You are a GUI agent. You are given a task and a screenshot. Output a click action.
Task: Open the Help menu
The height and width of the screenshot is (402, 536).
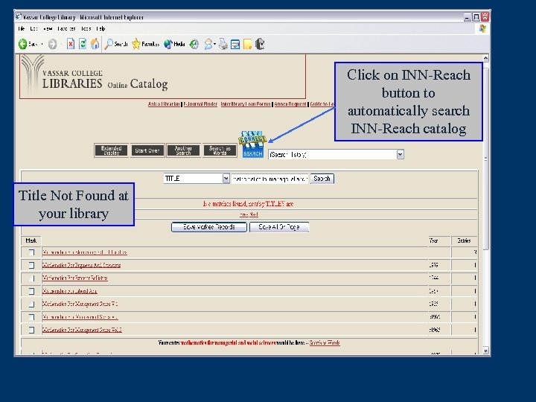[100, 29]
